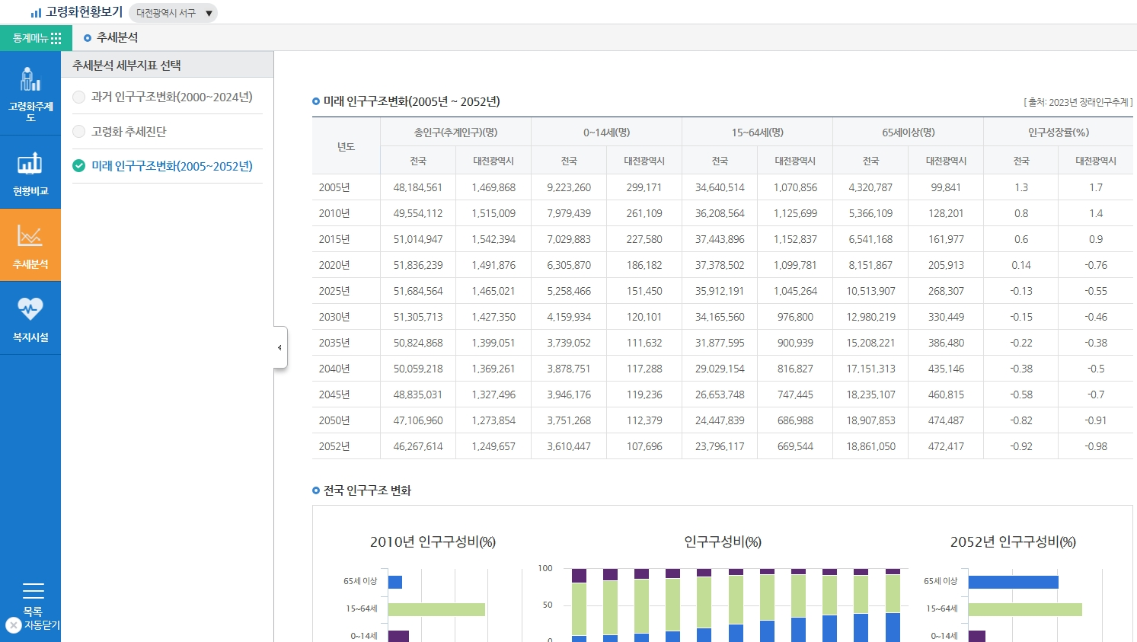The height and width of the screenshot is (642, 1137).
Task: Click the 15~64세 green bar in 2010 chart
Action: click(436, 609)
